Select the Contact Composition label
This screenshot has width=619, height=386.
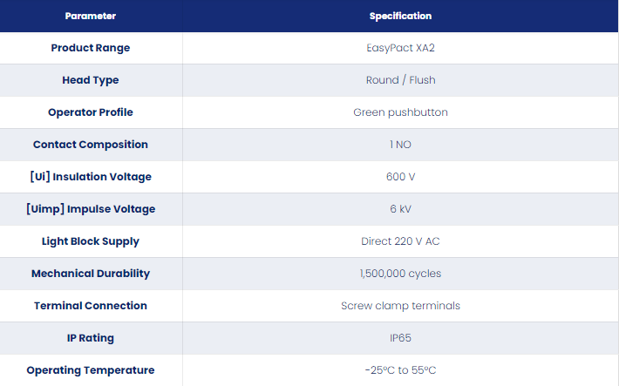coord(91,145)
